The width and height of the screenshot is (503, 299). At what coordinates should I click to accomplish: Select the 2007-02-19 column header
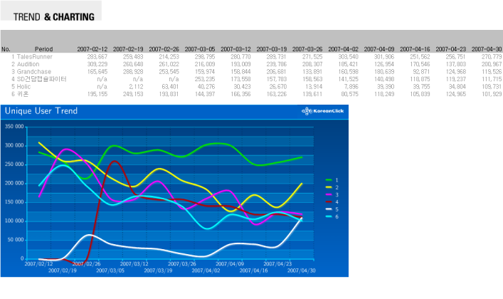(128, 49)
